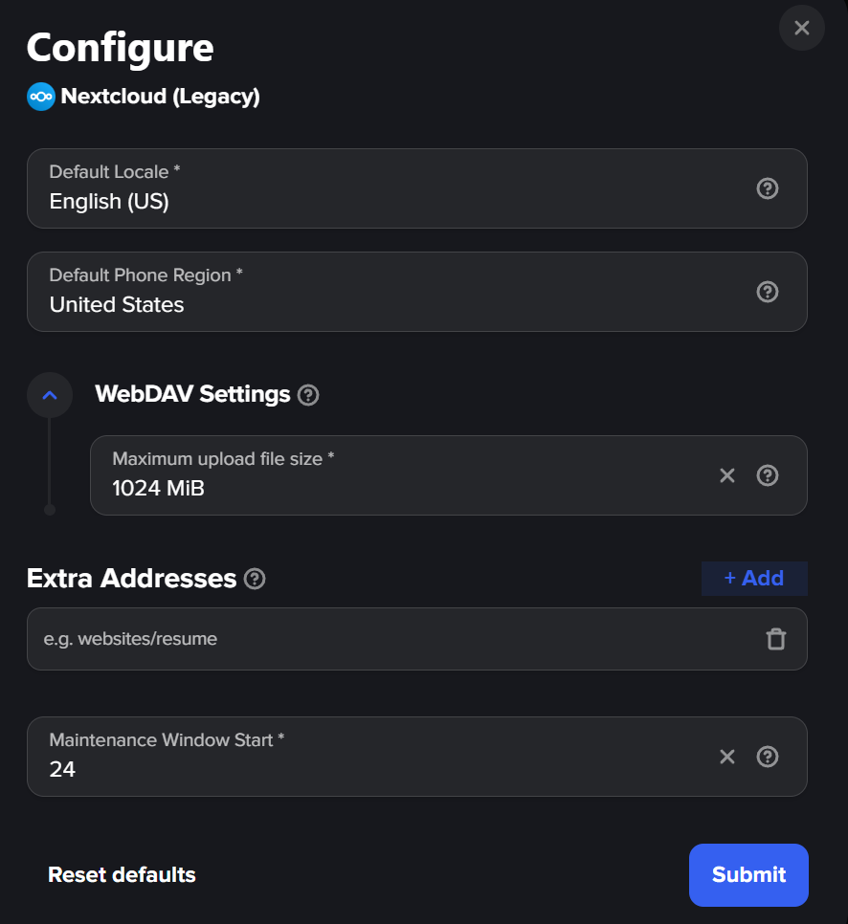Open WebDAV Settings help tooltip icon

308,395
